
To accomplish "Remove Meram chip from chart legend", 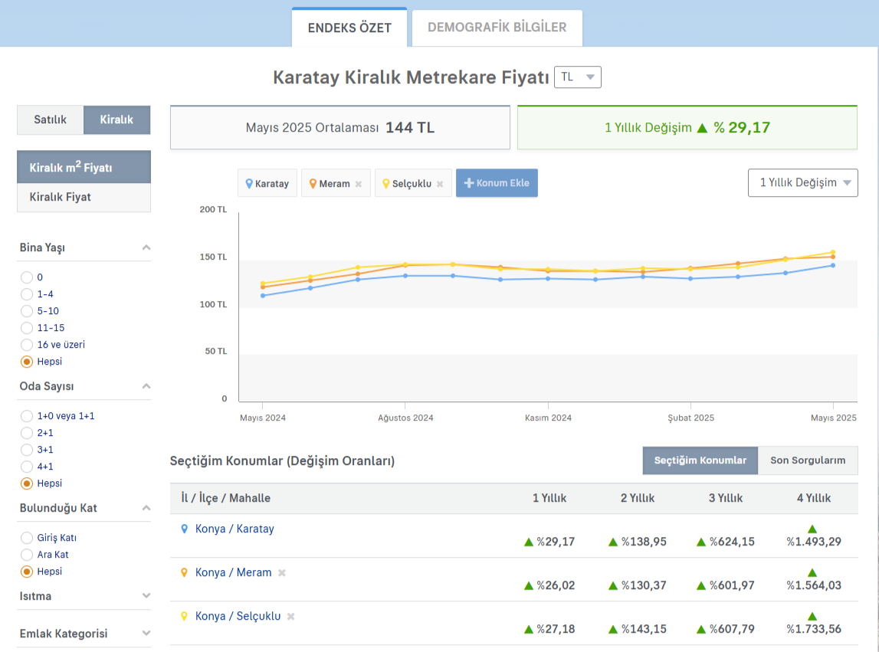I will (359, 184).
